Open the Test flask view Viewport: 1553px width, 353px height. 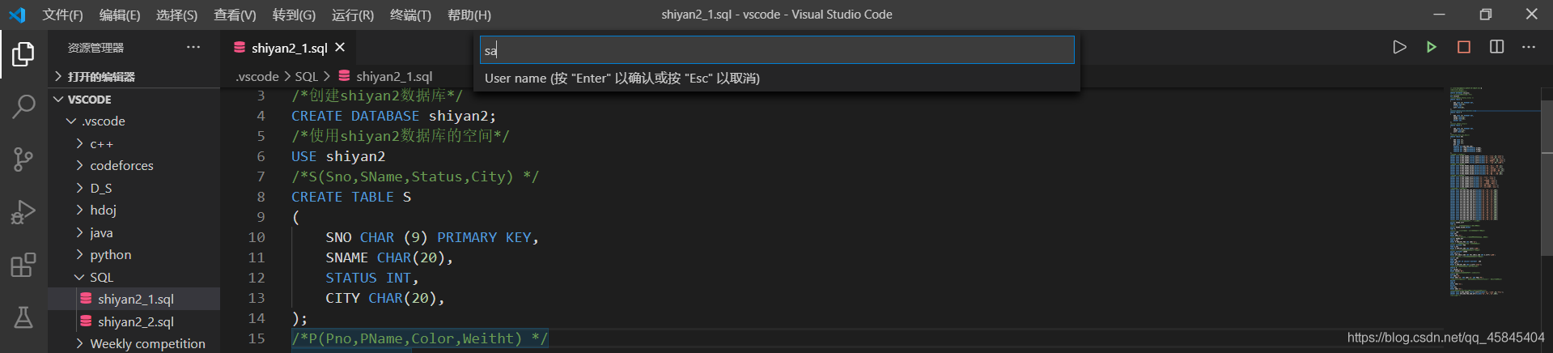pos(23,317)
